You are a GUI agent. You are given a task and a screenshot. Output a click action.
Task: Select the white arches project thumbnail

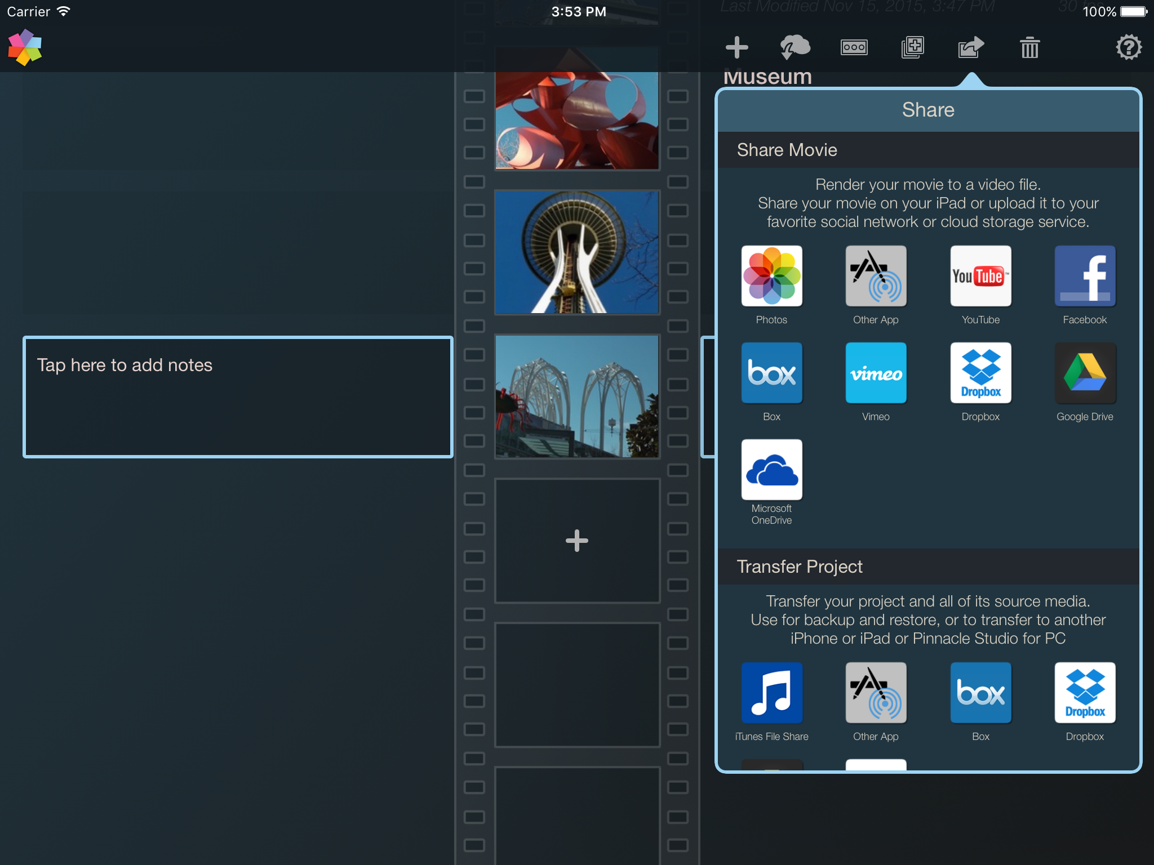(577, 396)
